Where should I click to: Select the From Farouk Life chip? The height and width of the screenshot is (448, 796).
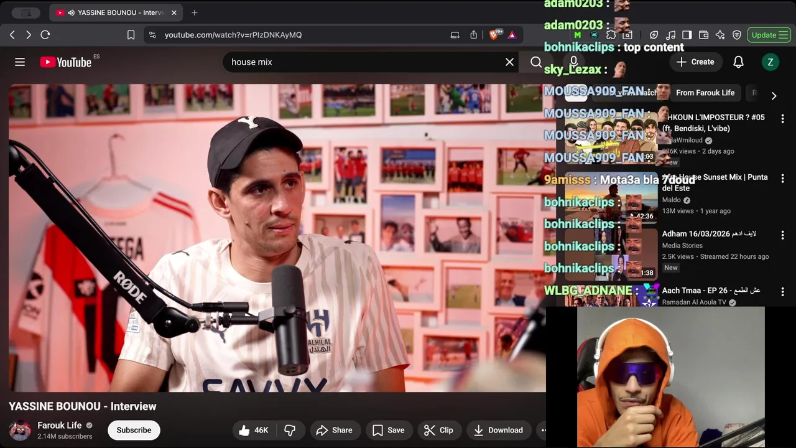coord(705,93)
